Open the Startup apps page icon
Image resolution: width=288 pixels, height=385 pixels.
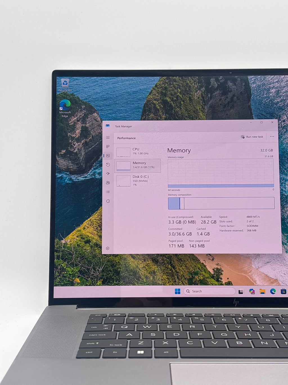[x=108, y=174]
